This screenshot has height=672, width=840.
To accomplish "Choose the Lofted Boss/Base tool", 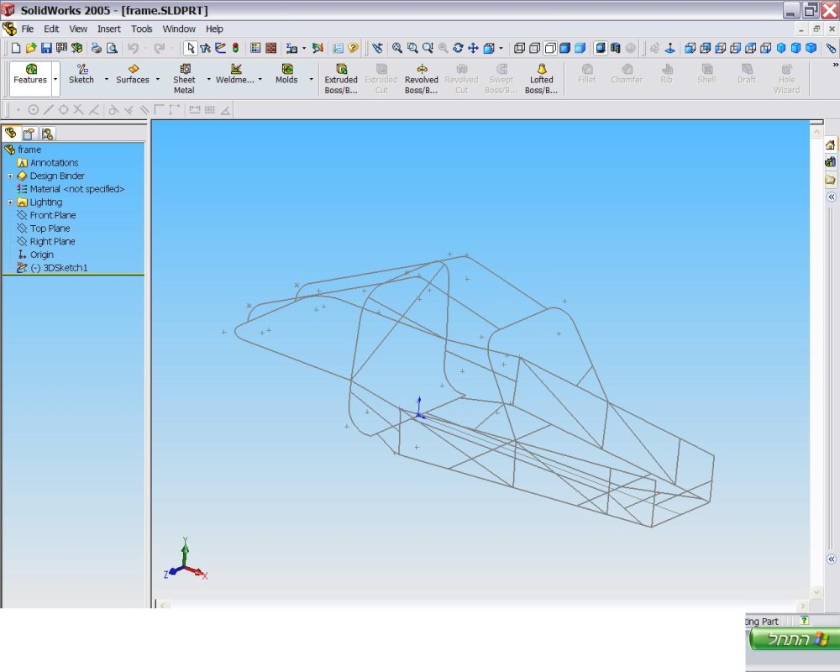I will click(x=541, y=78).
